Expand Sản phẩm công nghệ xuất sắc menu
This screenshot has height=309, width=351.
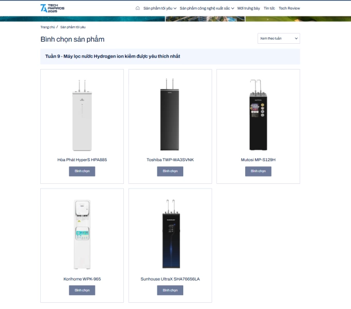click(207, 8)
